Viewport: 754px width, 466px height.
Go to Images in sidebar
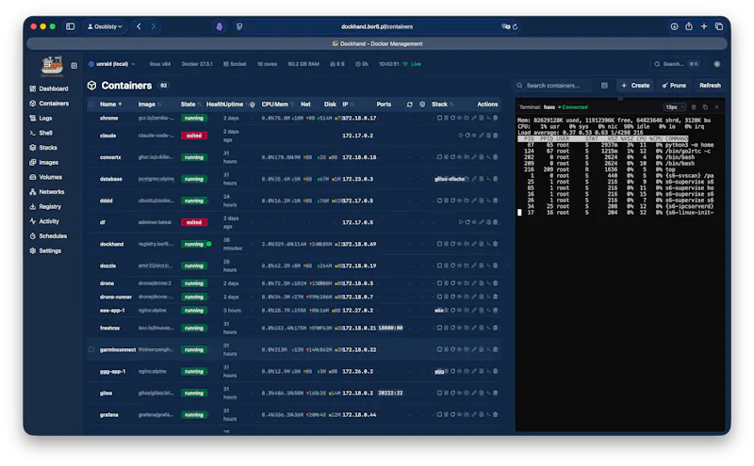pyautogui.click(x=43, y=162)
